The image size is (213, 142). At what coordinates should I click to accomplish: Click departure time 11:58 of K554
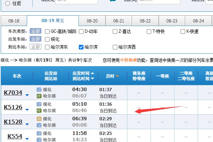pos(80,133)
